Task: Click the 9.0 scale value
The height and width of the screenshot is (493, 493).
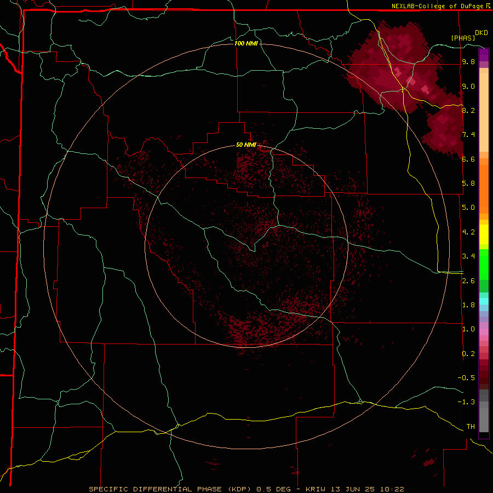Action: pos(468,86)
